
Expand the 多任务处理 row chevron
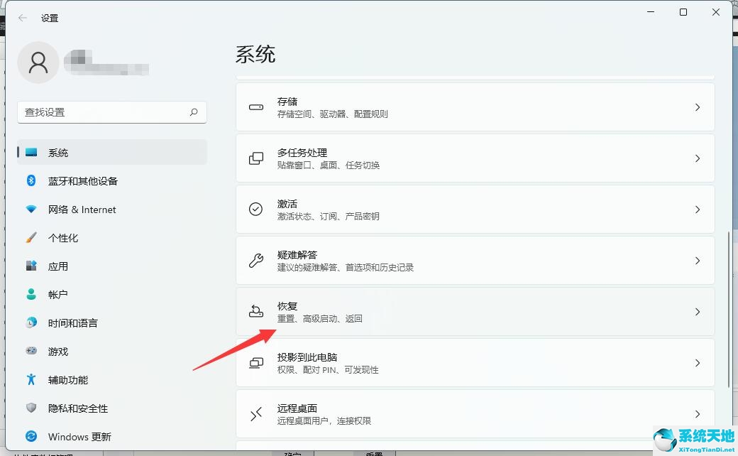pos(697,158)
